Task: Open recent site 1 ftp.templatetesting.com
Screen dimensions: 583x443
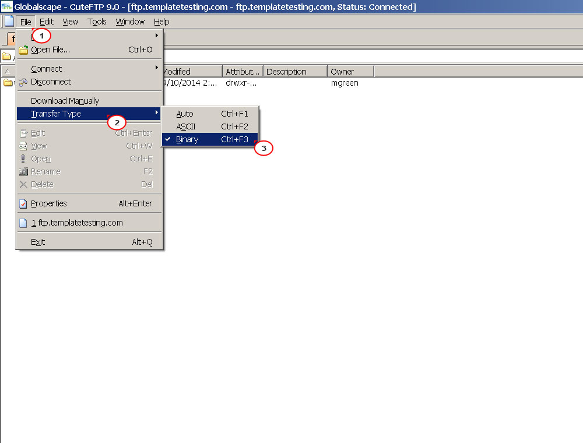Action: click(x=90, y=223)
